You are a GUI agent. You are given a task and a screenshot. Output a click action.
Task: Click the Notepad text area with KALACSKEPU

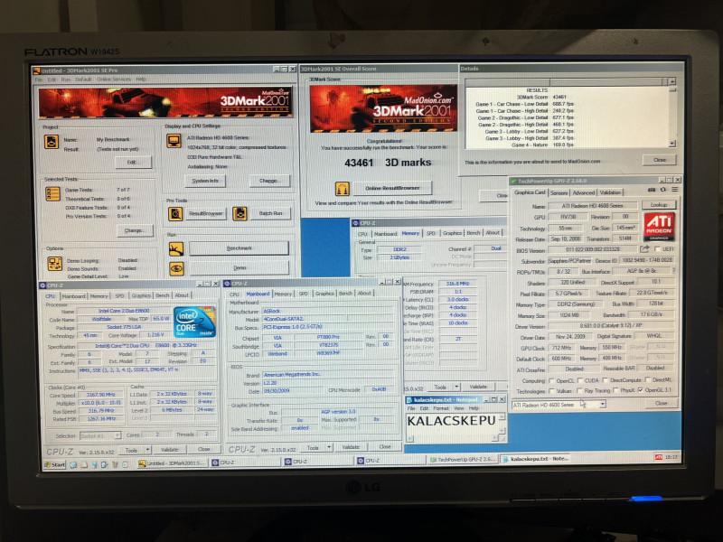pos(451,424)
